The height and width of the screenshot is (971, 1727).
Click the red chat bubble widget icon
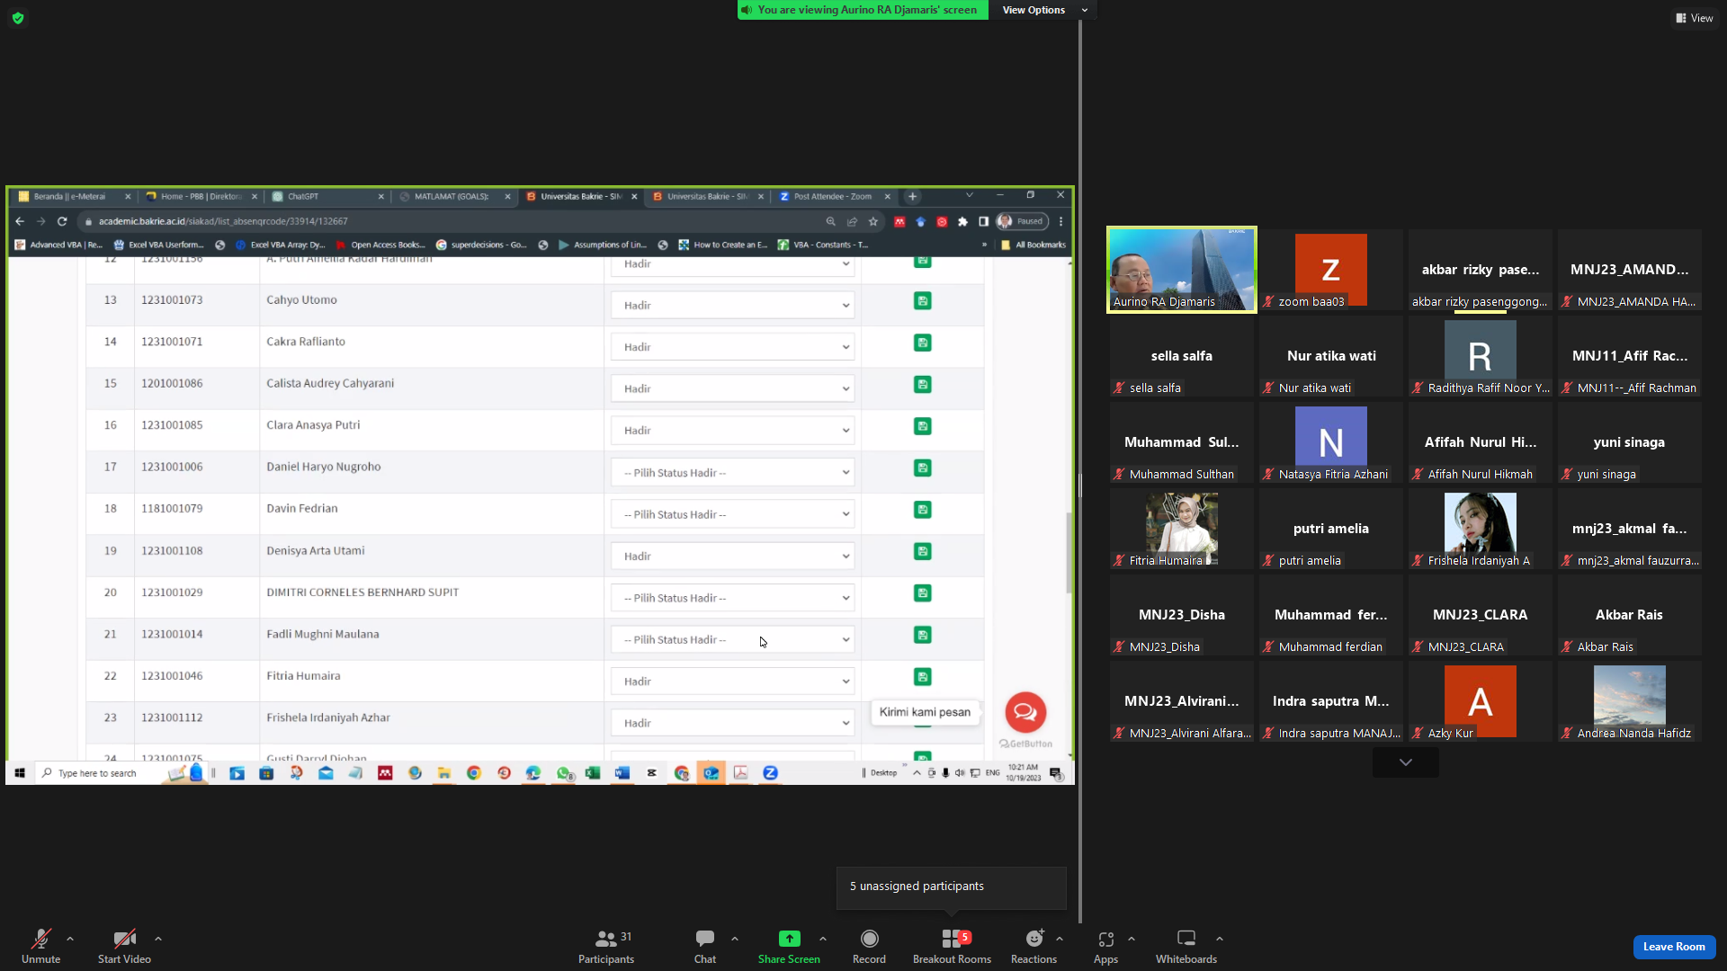[x=1025, y=713]
